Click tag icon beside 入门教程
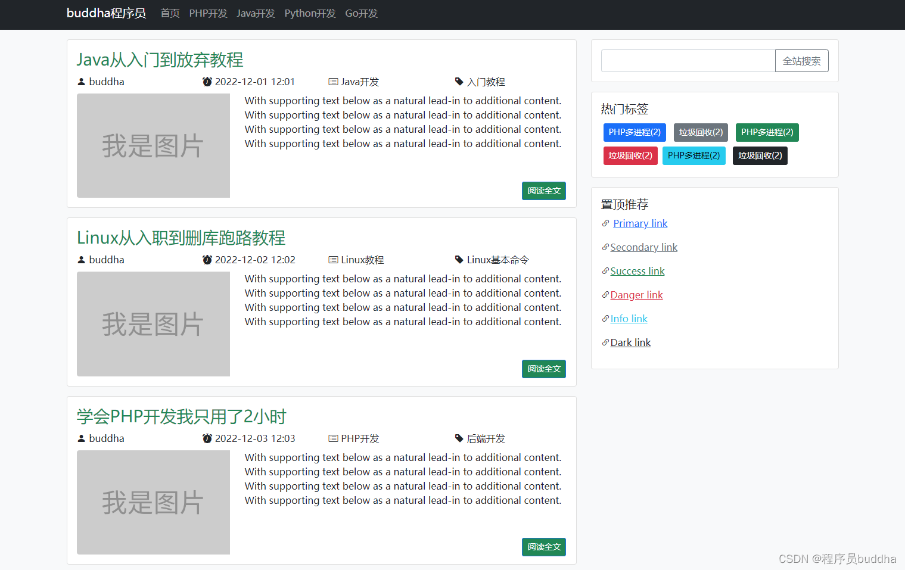 [459, 82]
